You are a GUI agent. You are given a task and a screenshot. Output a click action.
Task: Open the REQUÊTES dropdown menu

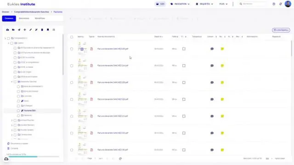pos(204,4)
